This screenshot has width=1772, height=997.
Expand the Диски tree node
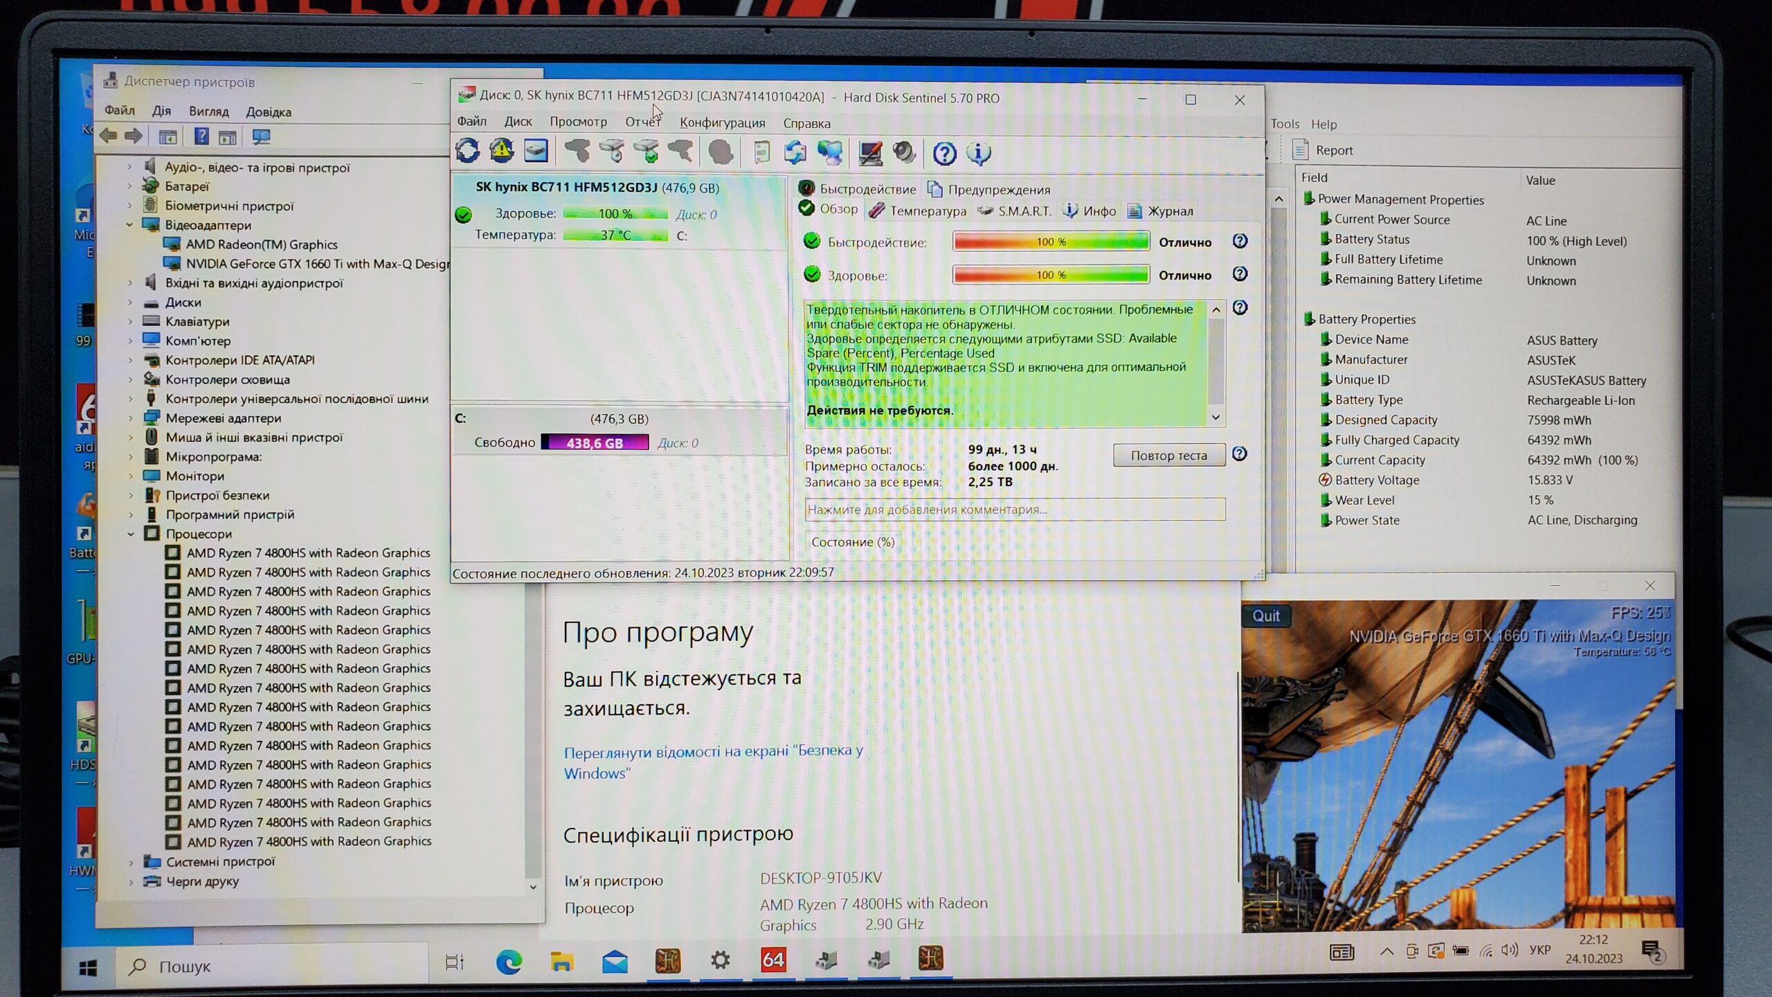[x=130, y=303]
